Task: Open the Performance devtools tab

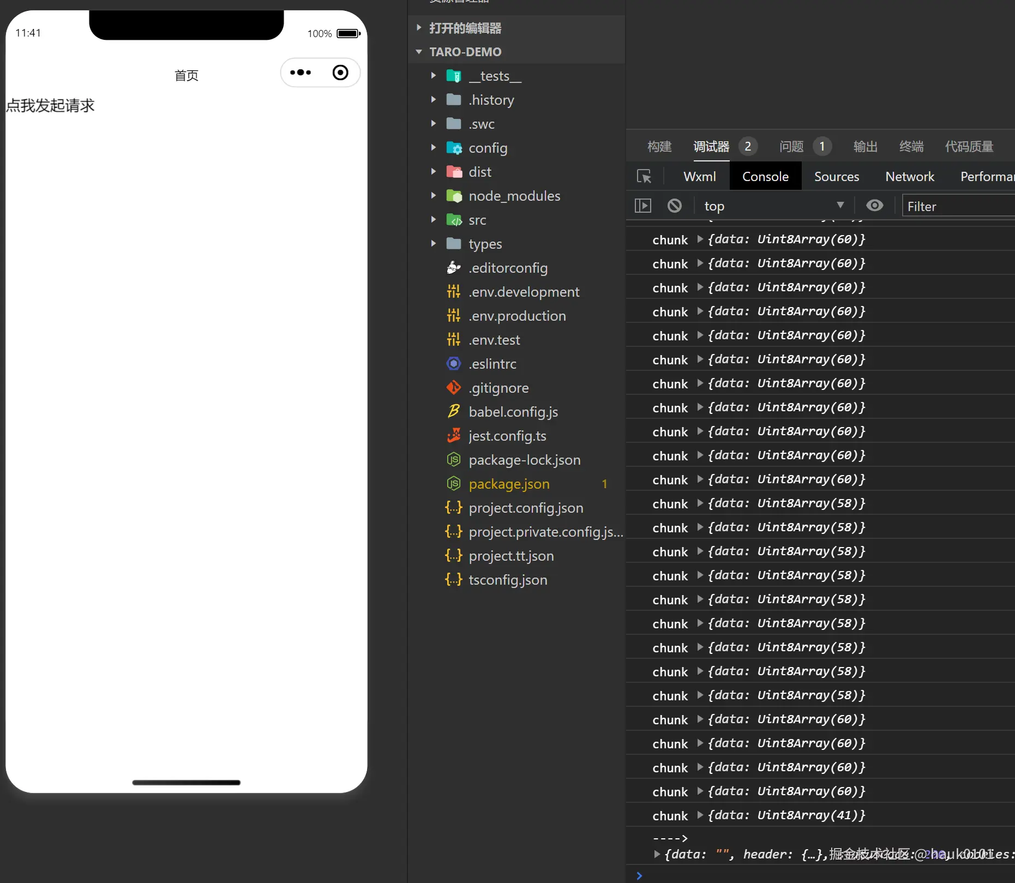Action: click(987, 177)
